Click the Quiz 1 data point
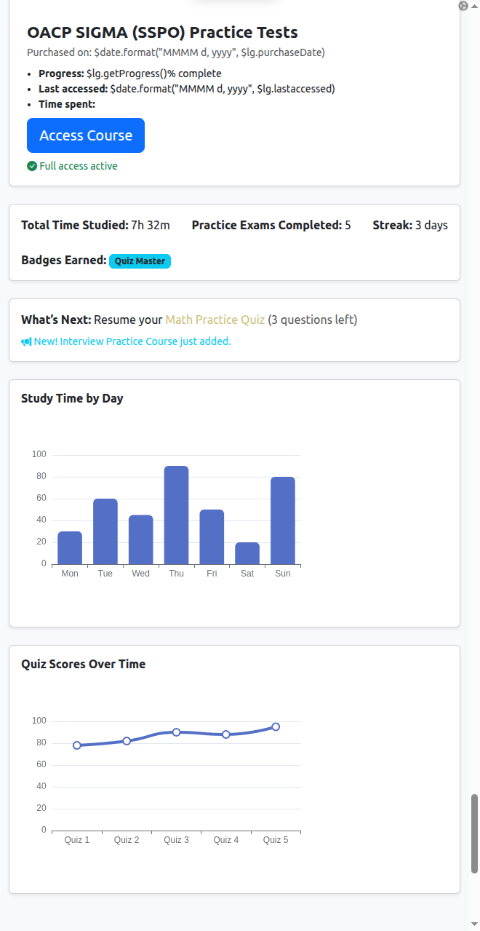Image resolution: width=480 pixels, height=931 pixels. point(77,745)
